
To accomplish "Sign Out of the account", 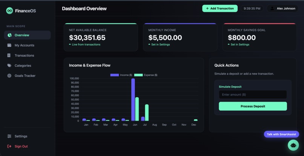I will (27, 146).
